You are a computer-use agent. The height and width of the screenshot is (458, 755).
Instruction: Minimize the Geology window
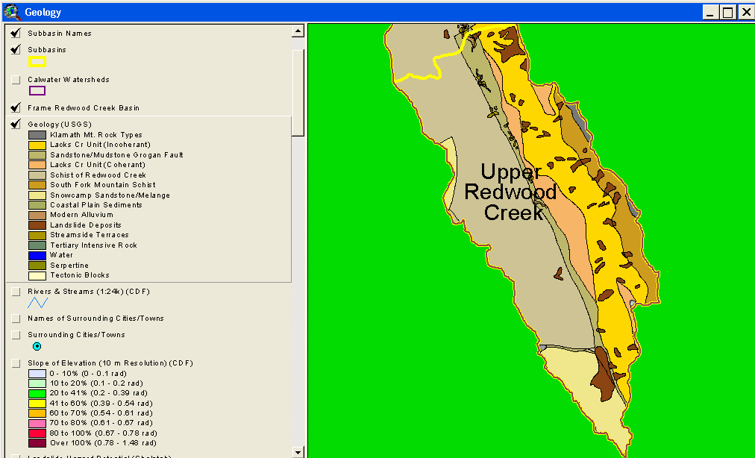[x=710, y=12]
